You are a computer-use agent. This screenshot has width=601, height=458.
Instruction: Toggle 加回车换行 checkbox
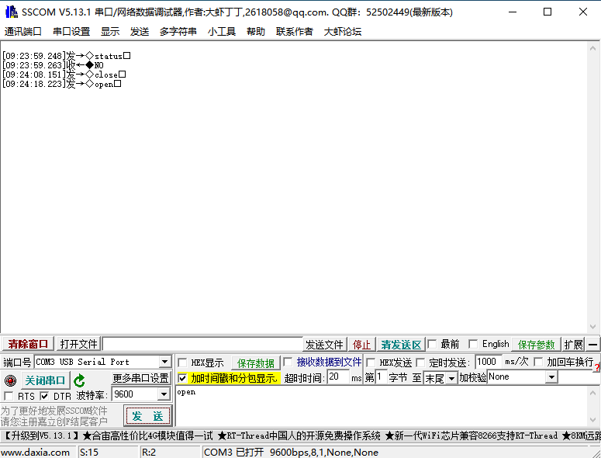[x=538, y=362]
